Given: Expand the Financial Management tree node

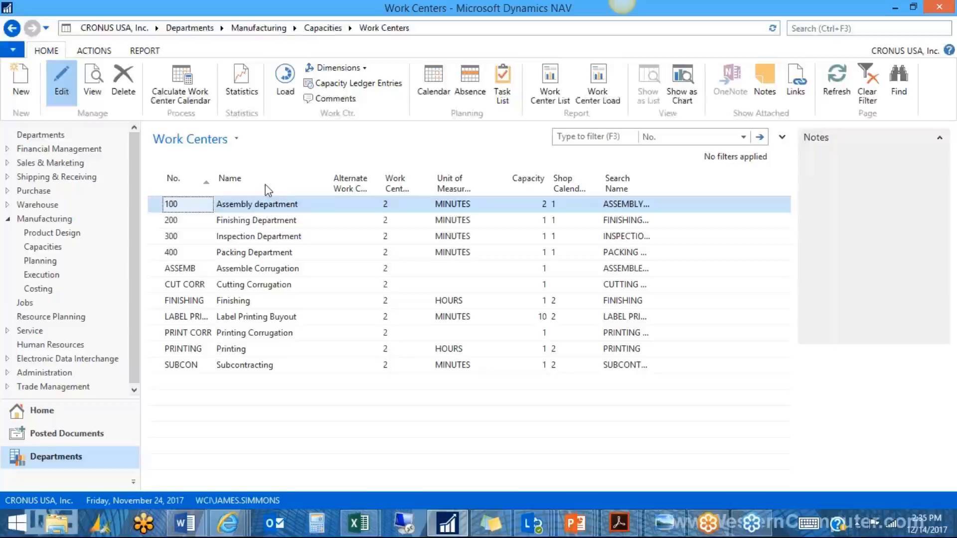Looking at the screenshot, I should pos(6,148).
